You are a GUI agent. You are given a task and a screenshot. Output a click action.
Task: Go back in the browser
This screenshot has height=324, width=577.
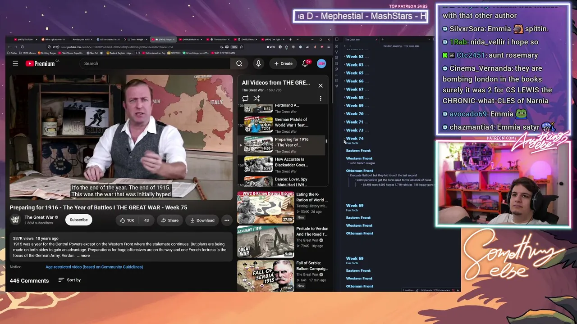click(9, 47)
